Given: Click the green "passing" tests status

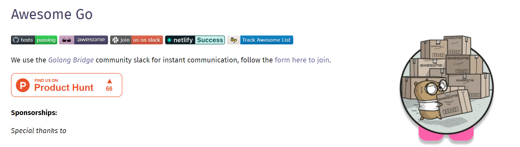Looking at the screenshot, I should (46, 40).
